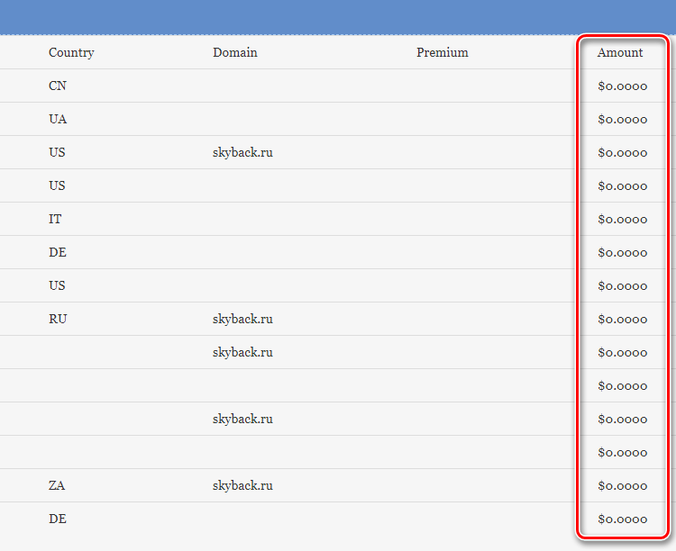This screenshot has height=551, width=676.
Task: Click the $0.0000 amount in CN row
Action: 623,86
